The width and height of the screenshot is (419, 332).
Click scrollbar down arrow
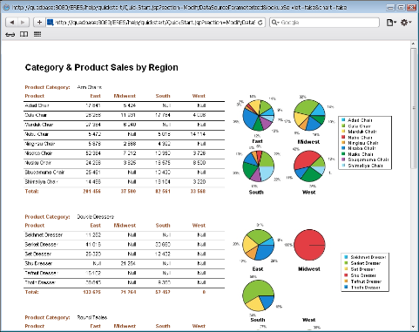coord(414,327)
